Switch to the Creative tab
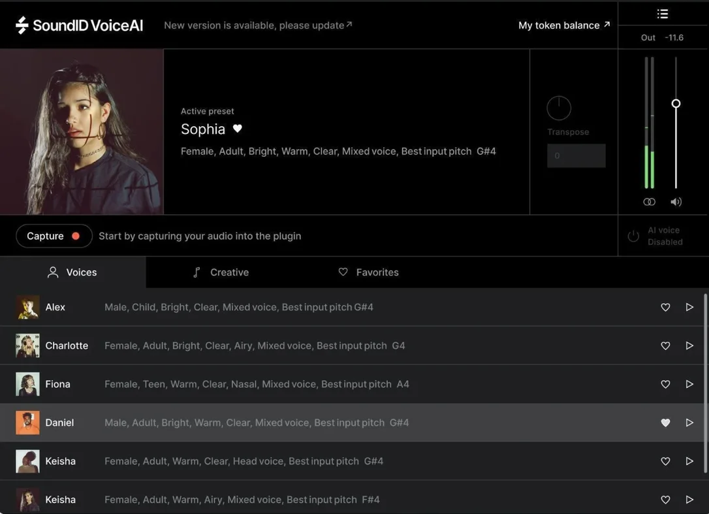The width and height of the screenshot is (709, 514). click(221, 272)
